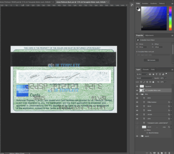Viewport: 174px width, 154px height.
Task: Filter layers by smart objects icon
Action: click(163, 74)
